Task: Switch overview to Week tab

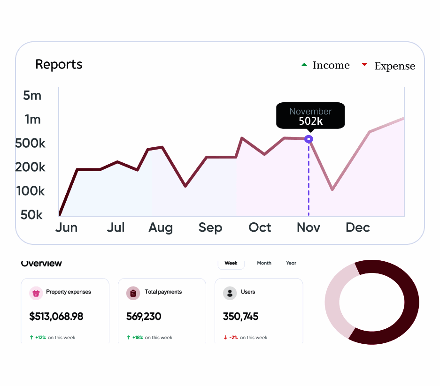Action: (231, 263)
